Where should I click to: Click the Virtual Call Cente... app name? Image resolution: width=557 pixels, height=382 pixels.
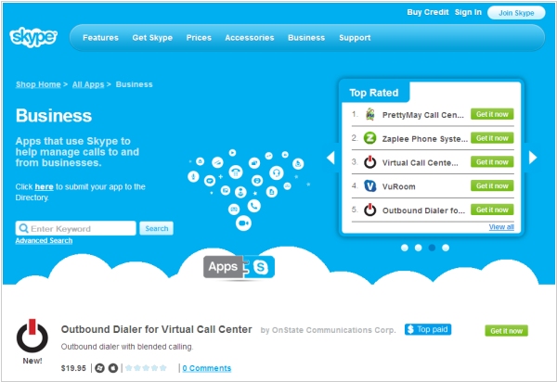(x=421, y=162)
